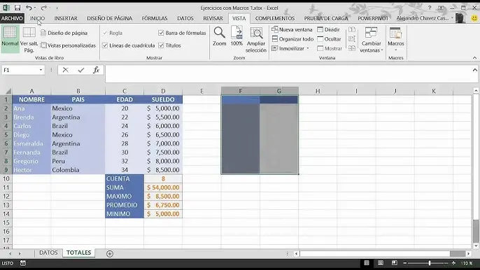Click the macro recording icon in status bar
The image size is (480, 270).
tap(23, 263)
